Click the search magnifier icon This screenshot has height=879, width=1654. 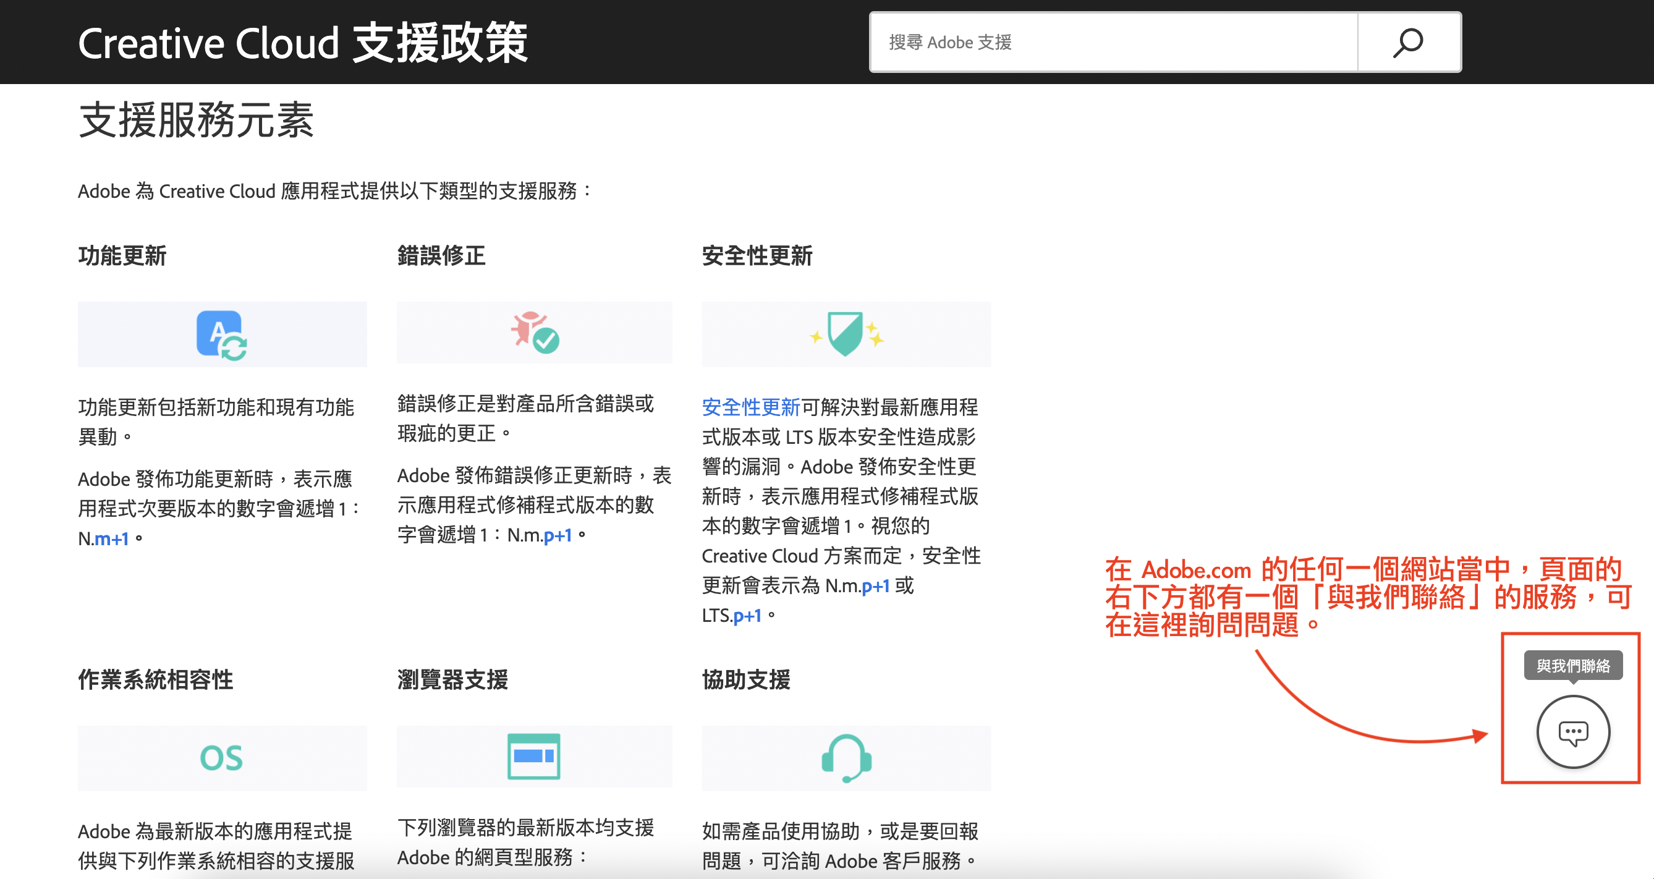click(x=1407, y=43)
